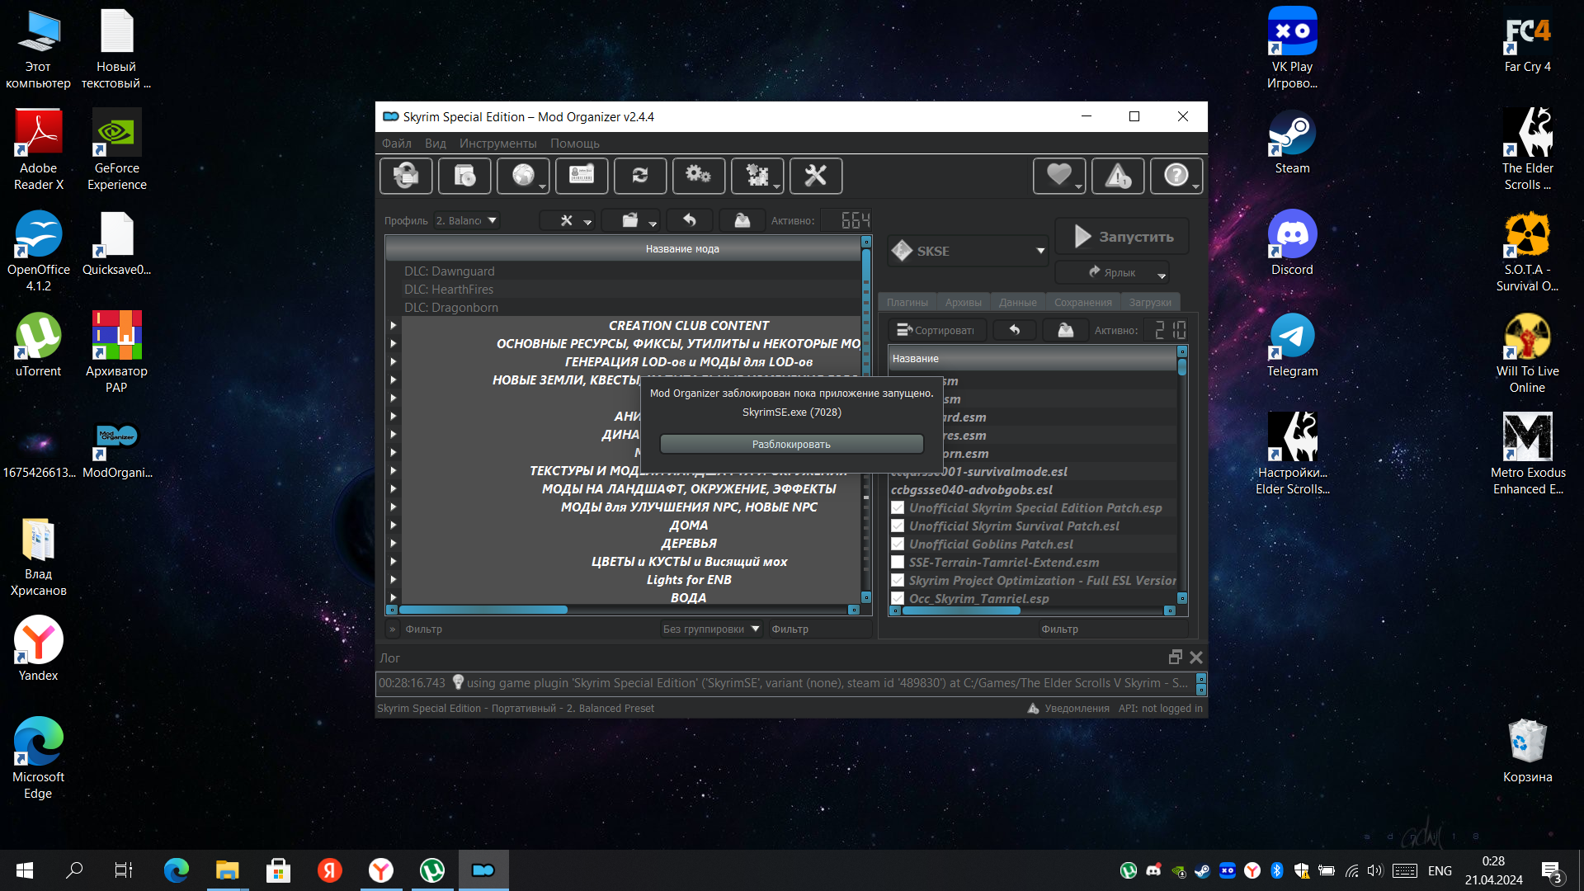The width and height of the screenshot is (1584, 891).
Task: Click the mod list backup icon
Action: point(742,220)
